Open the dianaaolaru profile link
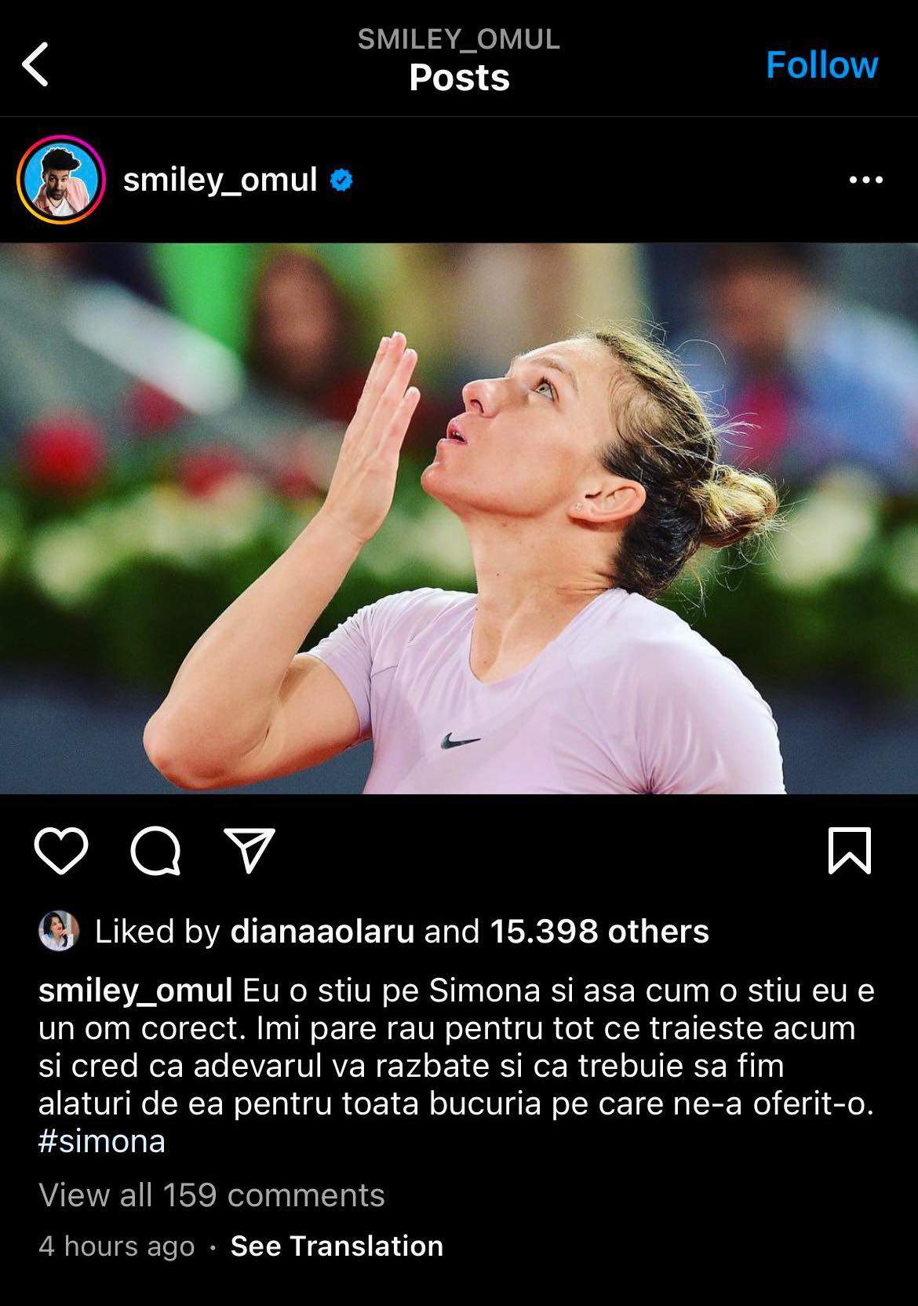 322,932
